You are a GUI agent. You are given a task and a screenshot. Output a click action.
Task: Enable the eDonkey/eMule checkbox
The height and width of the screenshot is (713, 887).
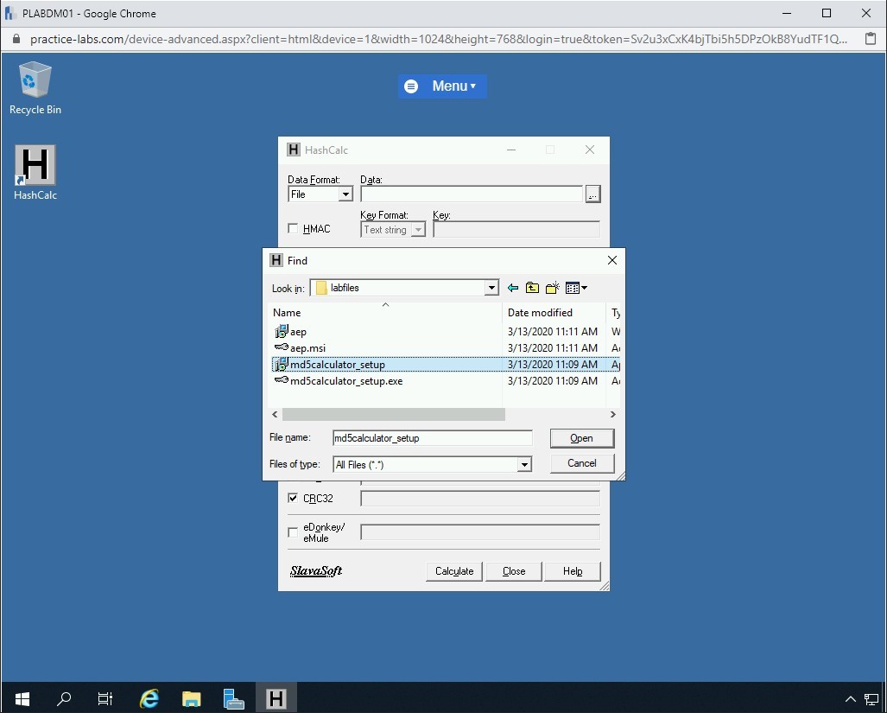[x=293, y=532]
